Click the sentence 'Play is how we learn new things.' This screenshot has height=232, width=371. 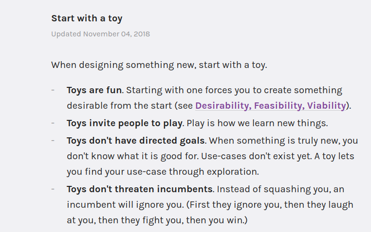257,123
